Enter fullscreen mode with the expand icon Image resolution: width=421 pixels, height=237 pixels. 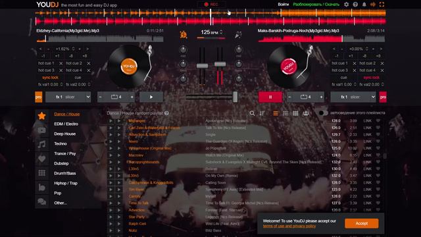pyautogui.click(x=382, y=5)
